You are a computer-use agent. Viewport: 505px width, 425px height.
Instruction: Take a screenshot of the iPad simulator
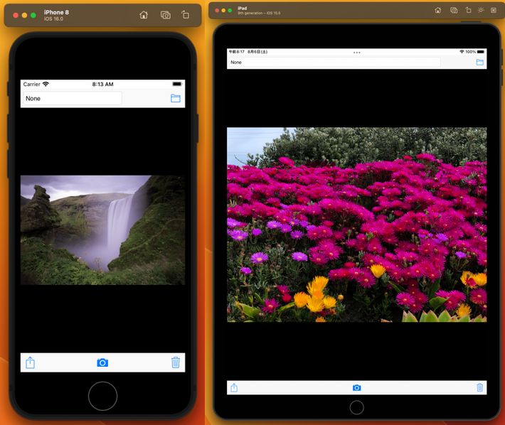coord(454,11)
